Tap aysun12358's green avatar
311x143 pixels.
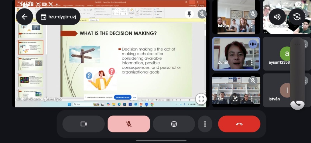tap(286, 54)
